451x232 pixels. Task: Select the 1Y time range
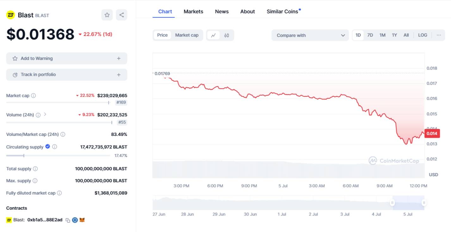pos(394,35)
